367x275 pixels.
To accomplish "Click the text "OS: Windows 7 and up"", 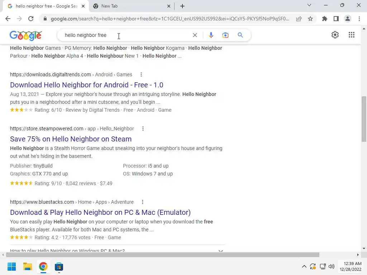I will [x=148, y=174].
